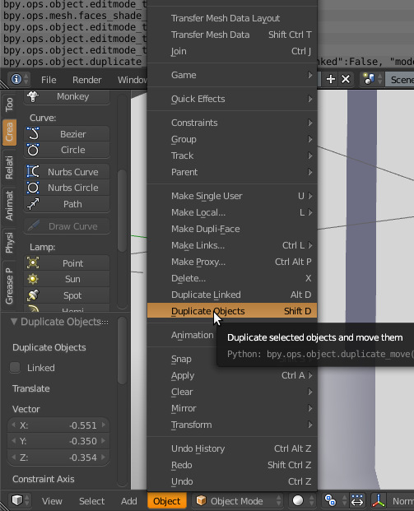Open Undo History
This screenshot has width=414, height=511.
tap(232, 448)
